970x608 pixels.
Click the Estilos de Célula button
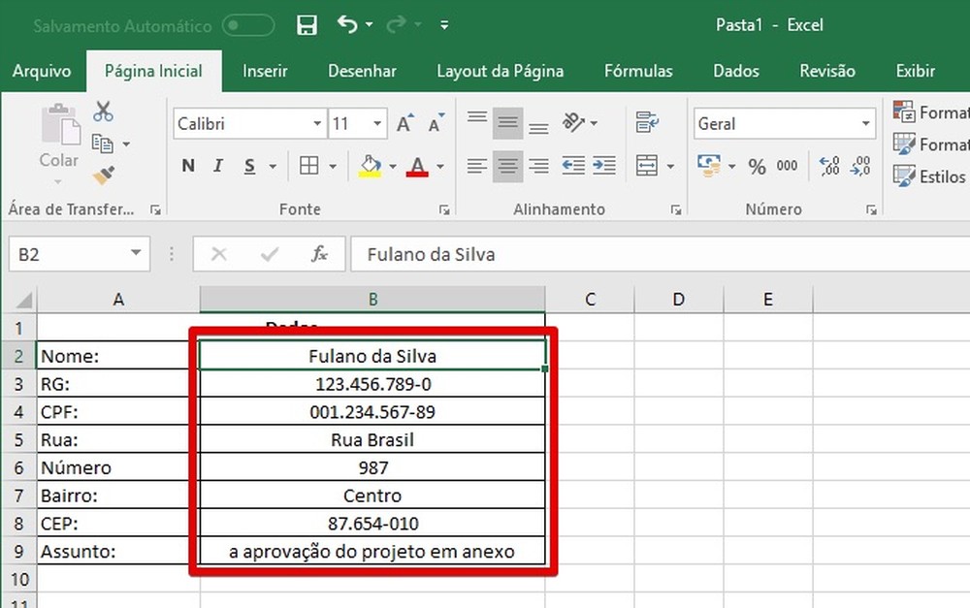pyautogui.click(x=937, y=176)
